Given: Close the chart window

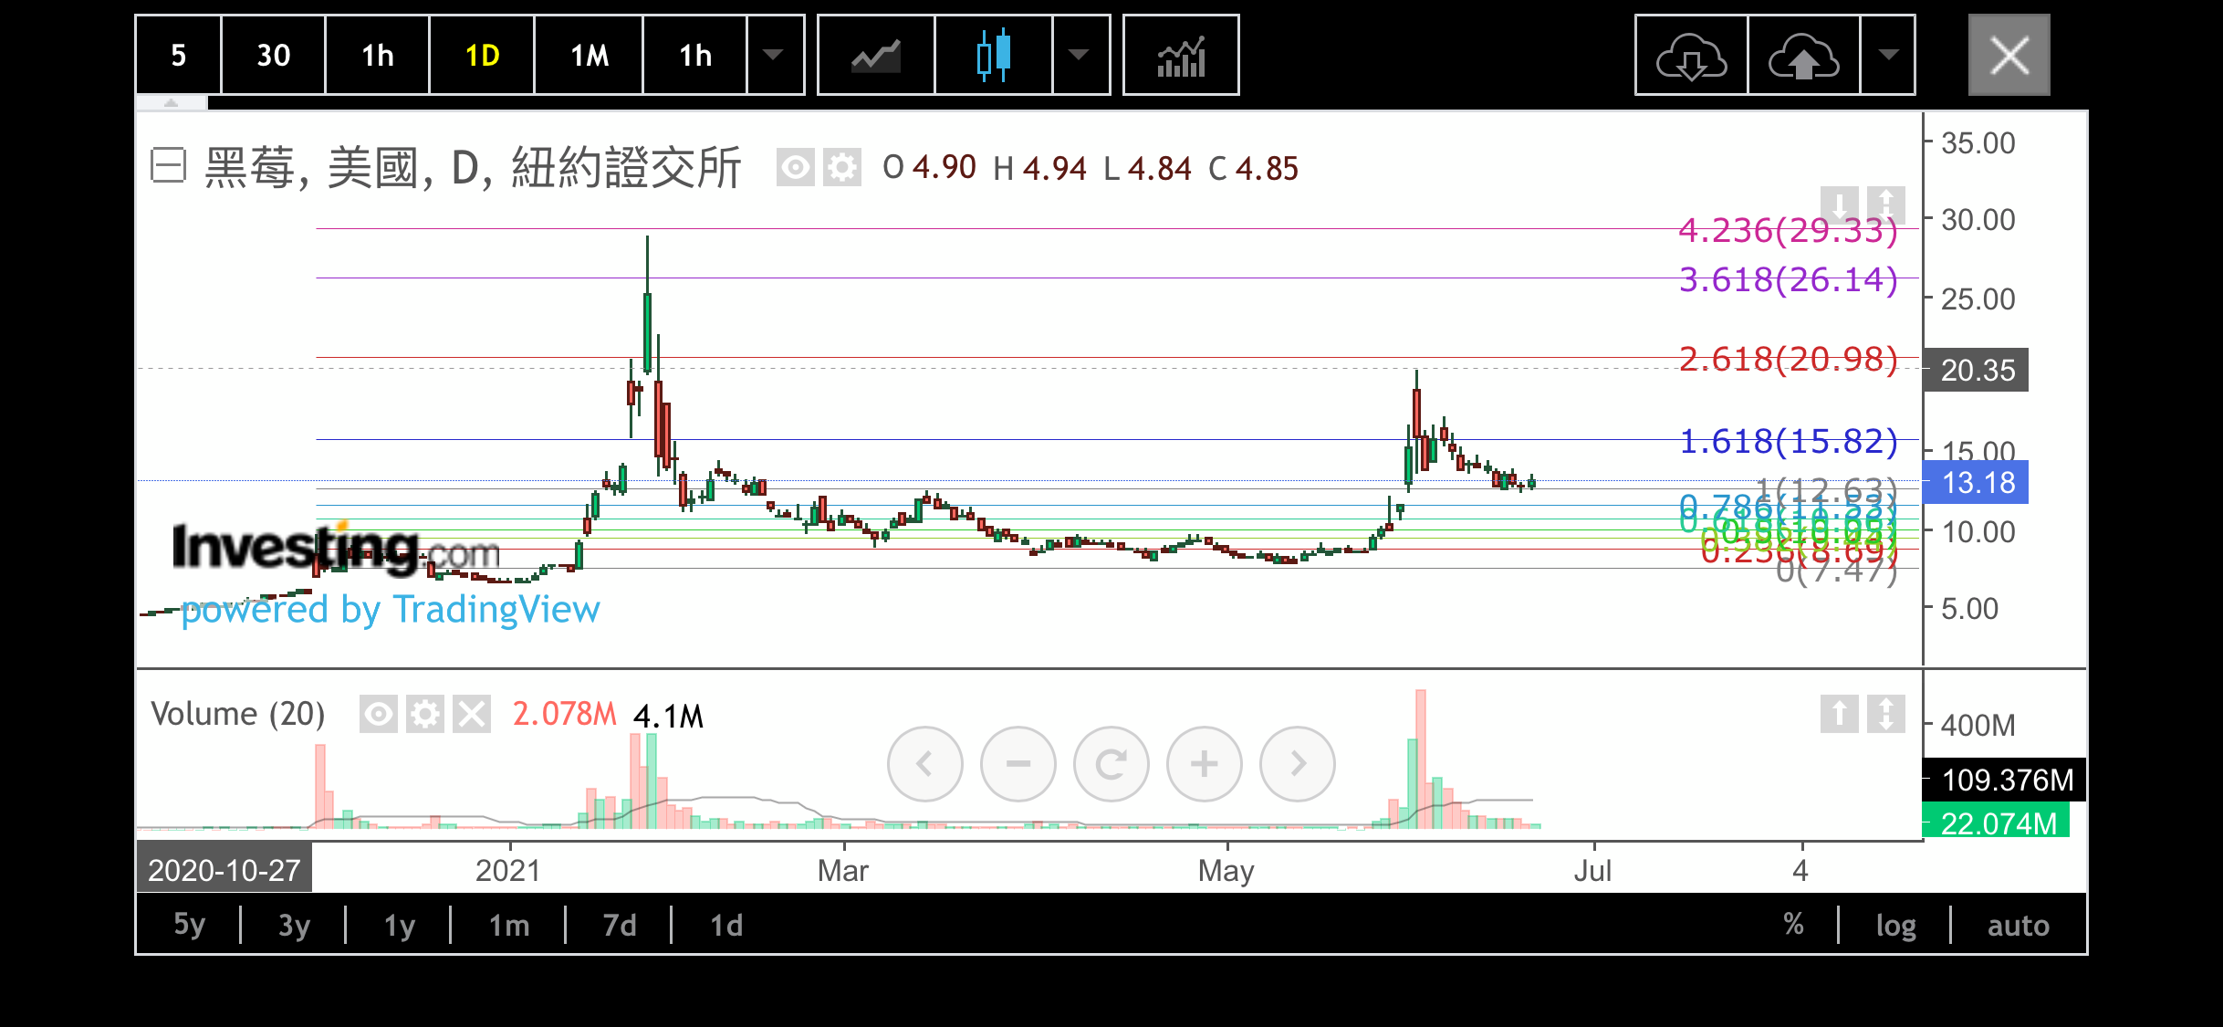Looking at the screenshot, I should 2009,55.
